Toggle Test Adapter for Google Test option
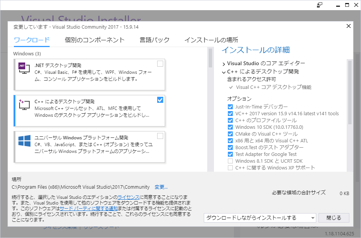This screenshot has width=361, height=238. tap(230, 154)
